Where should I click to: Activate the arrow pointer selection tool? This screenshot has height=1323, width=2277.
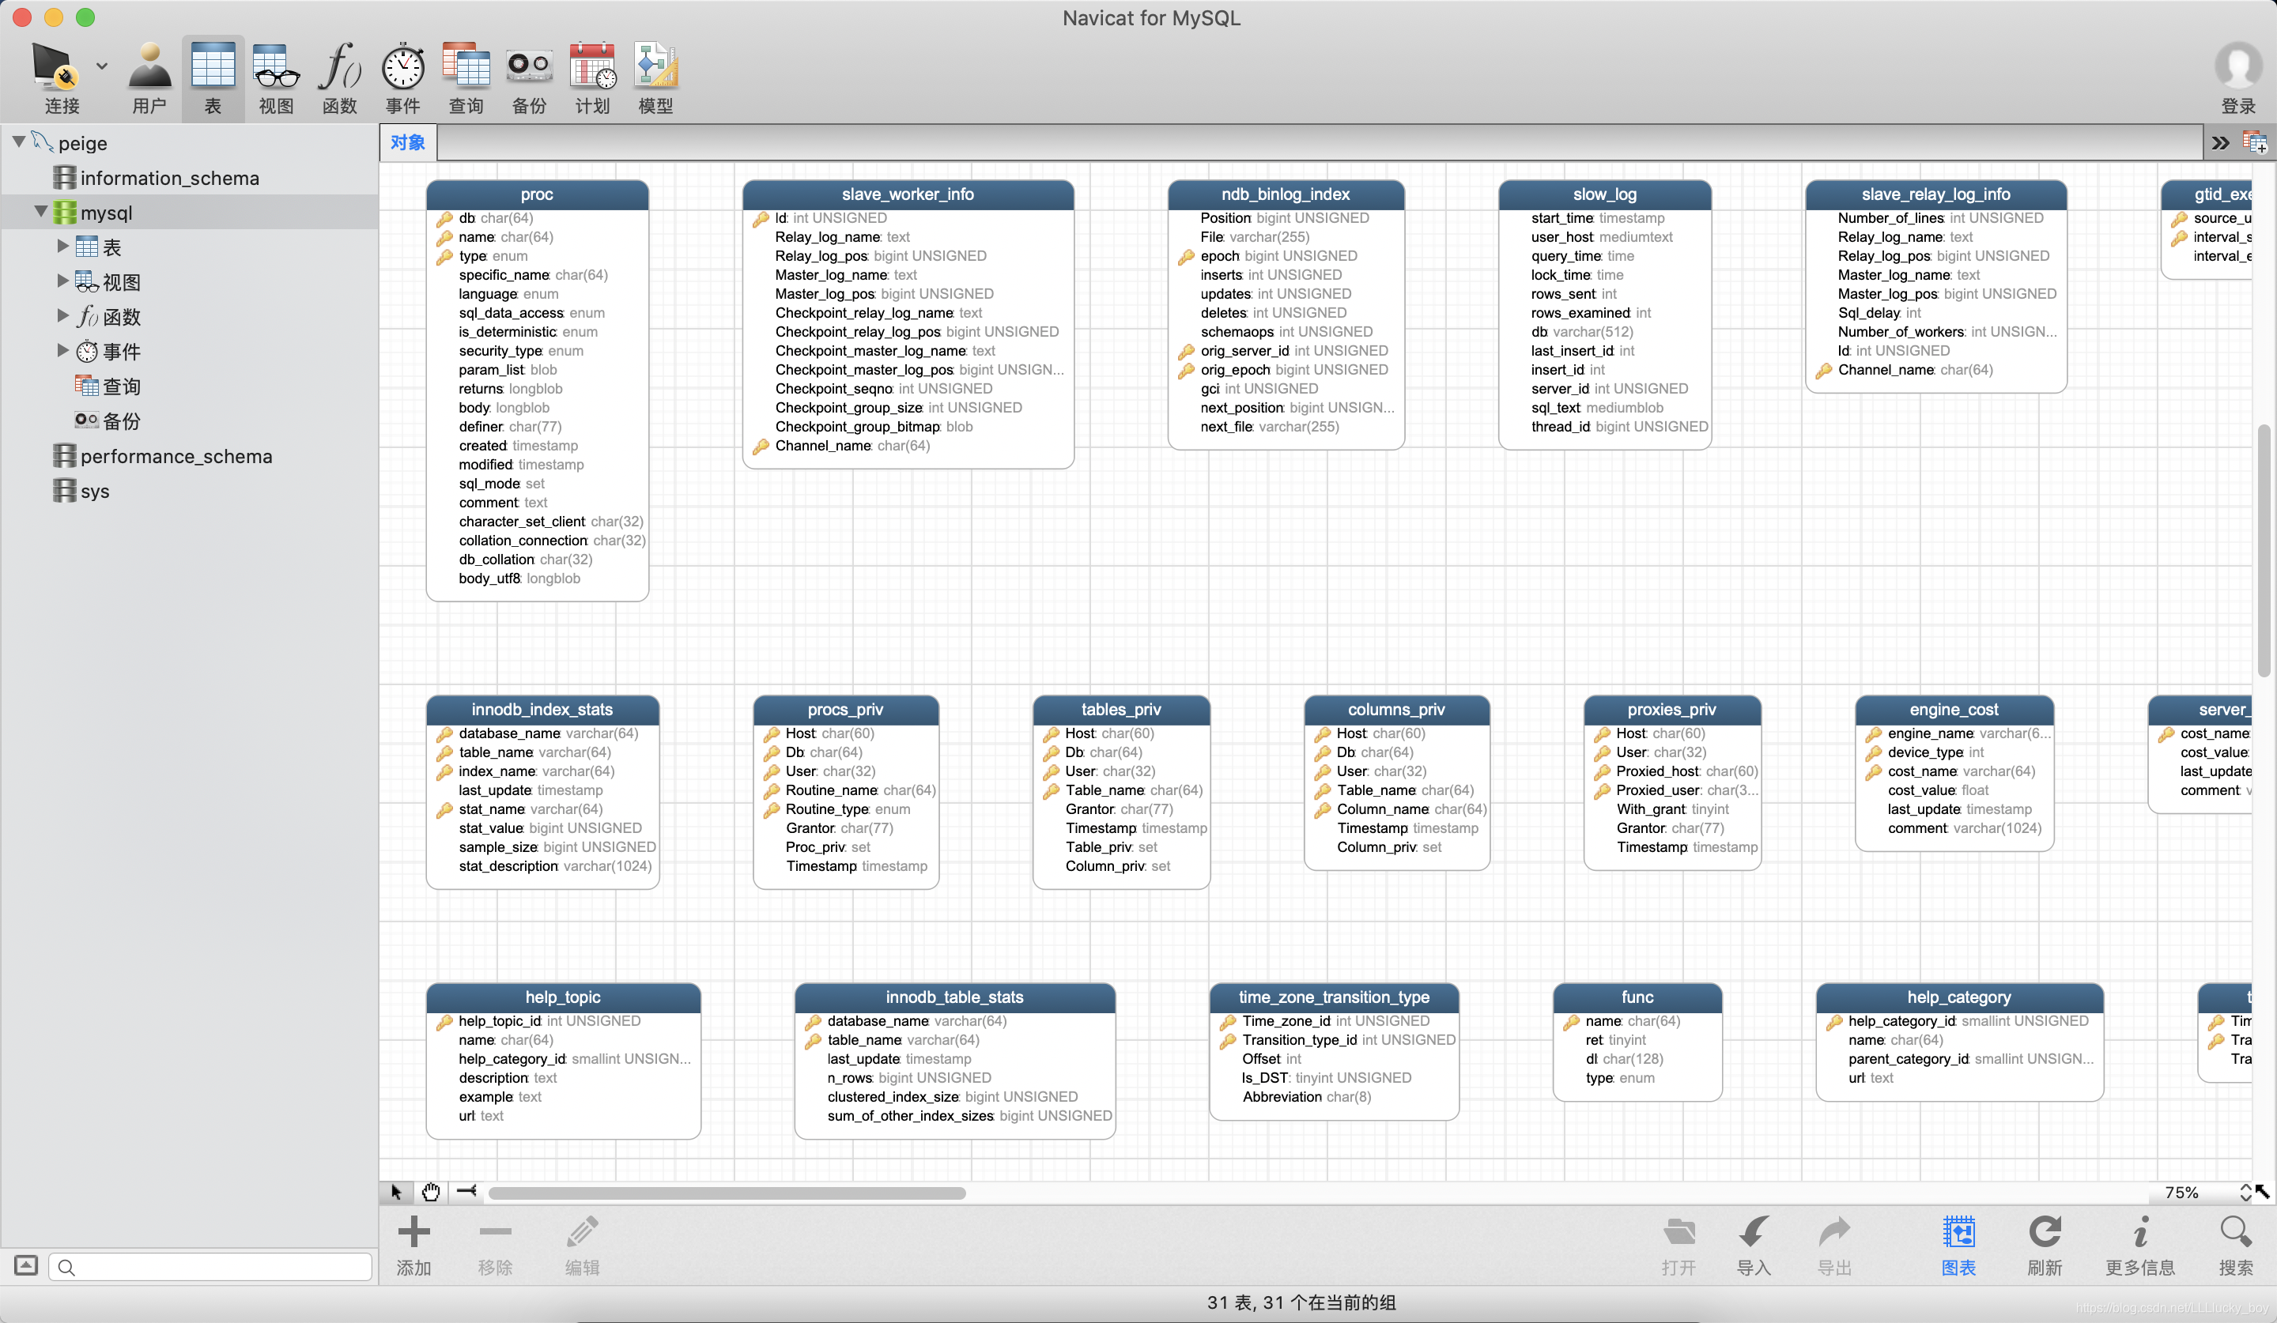(x=396, y=1192)
